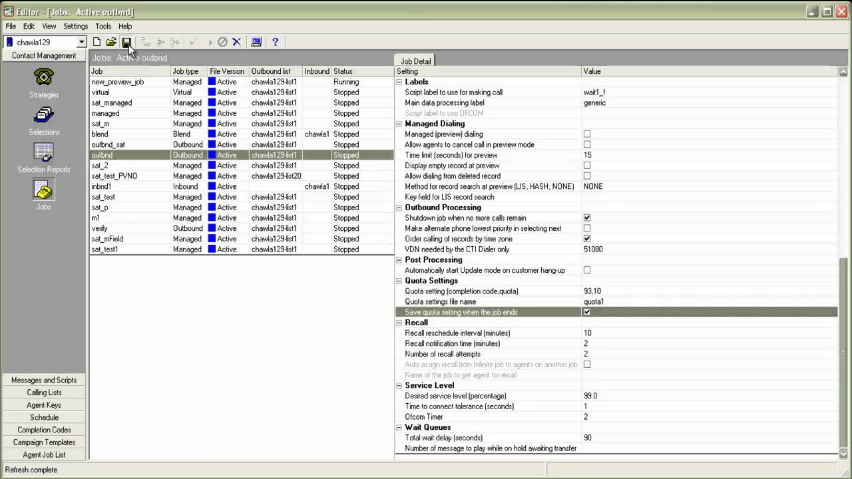This screenshot has width=852, height=479.
Task: Toggle Display empty record at preview checkbox
Action: click(x=587, y=166)
